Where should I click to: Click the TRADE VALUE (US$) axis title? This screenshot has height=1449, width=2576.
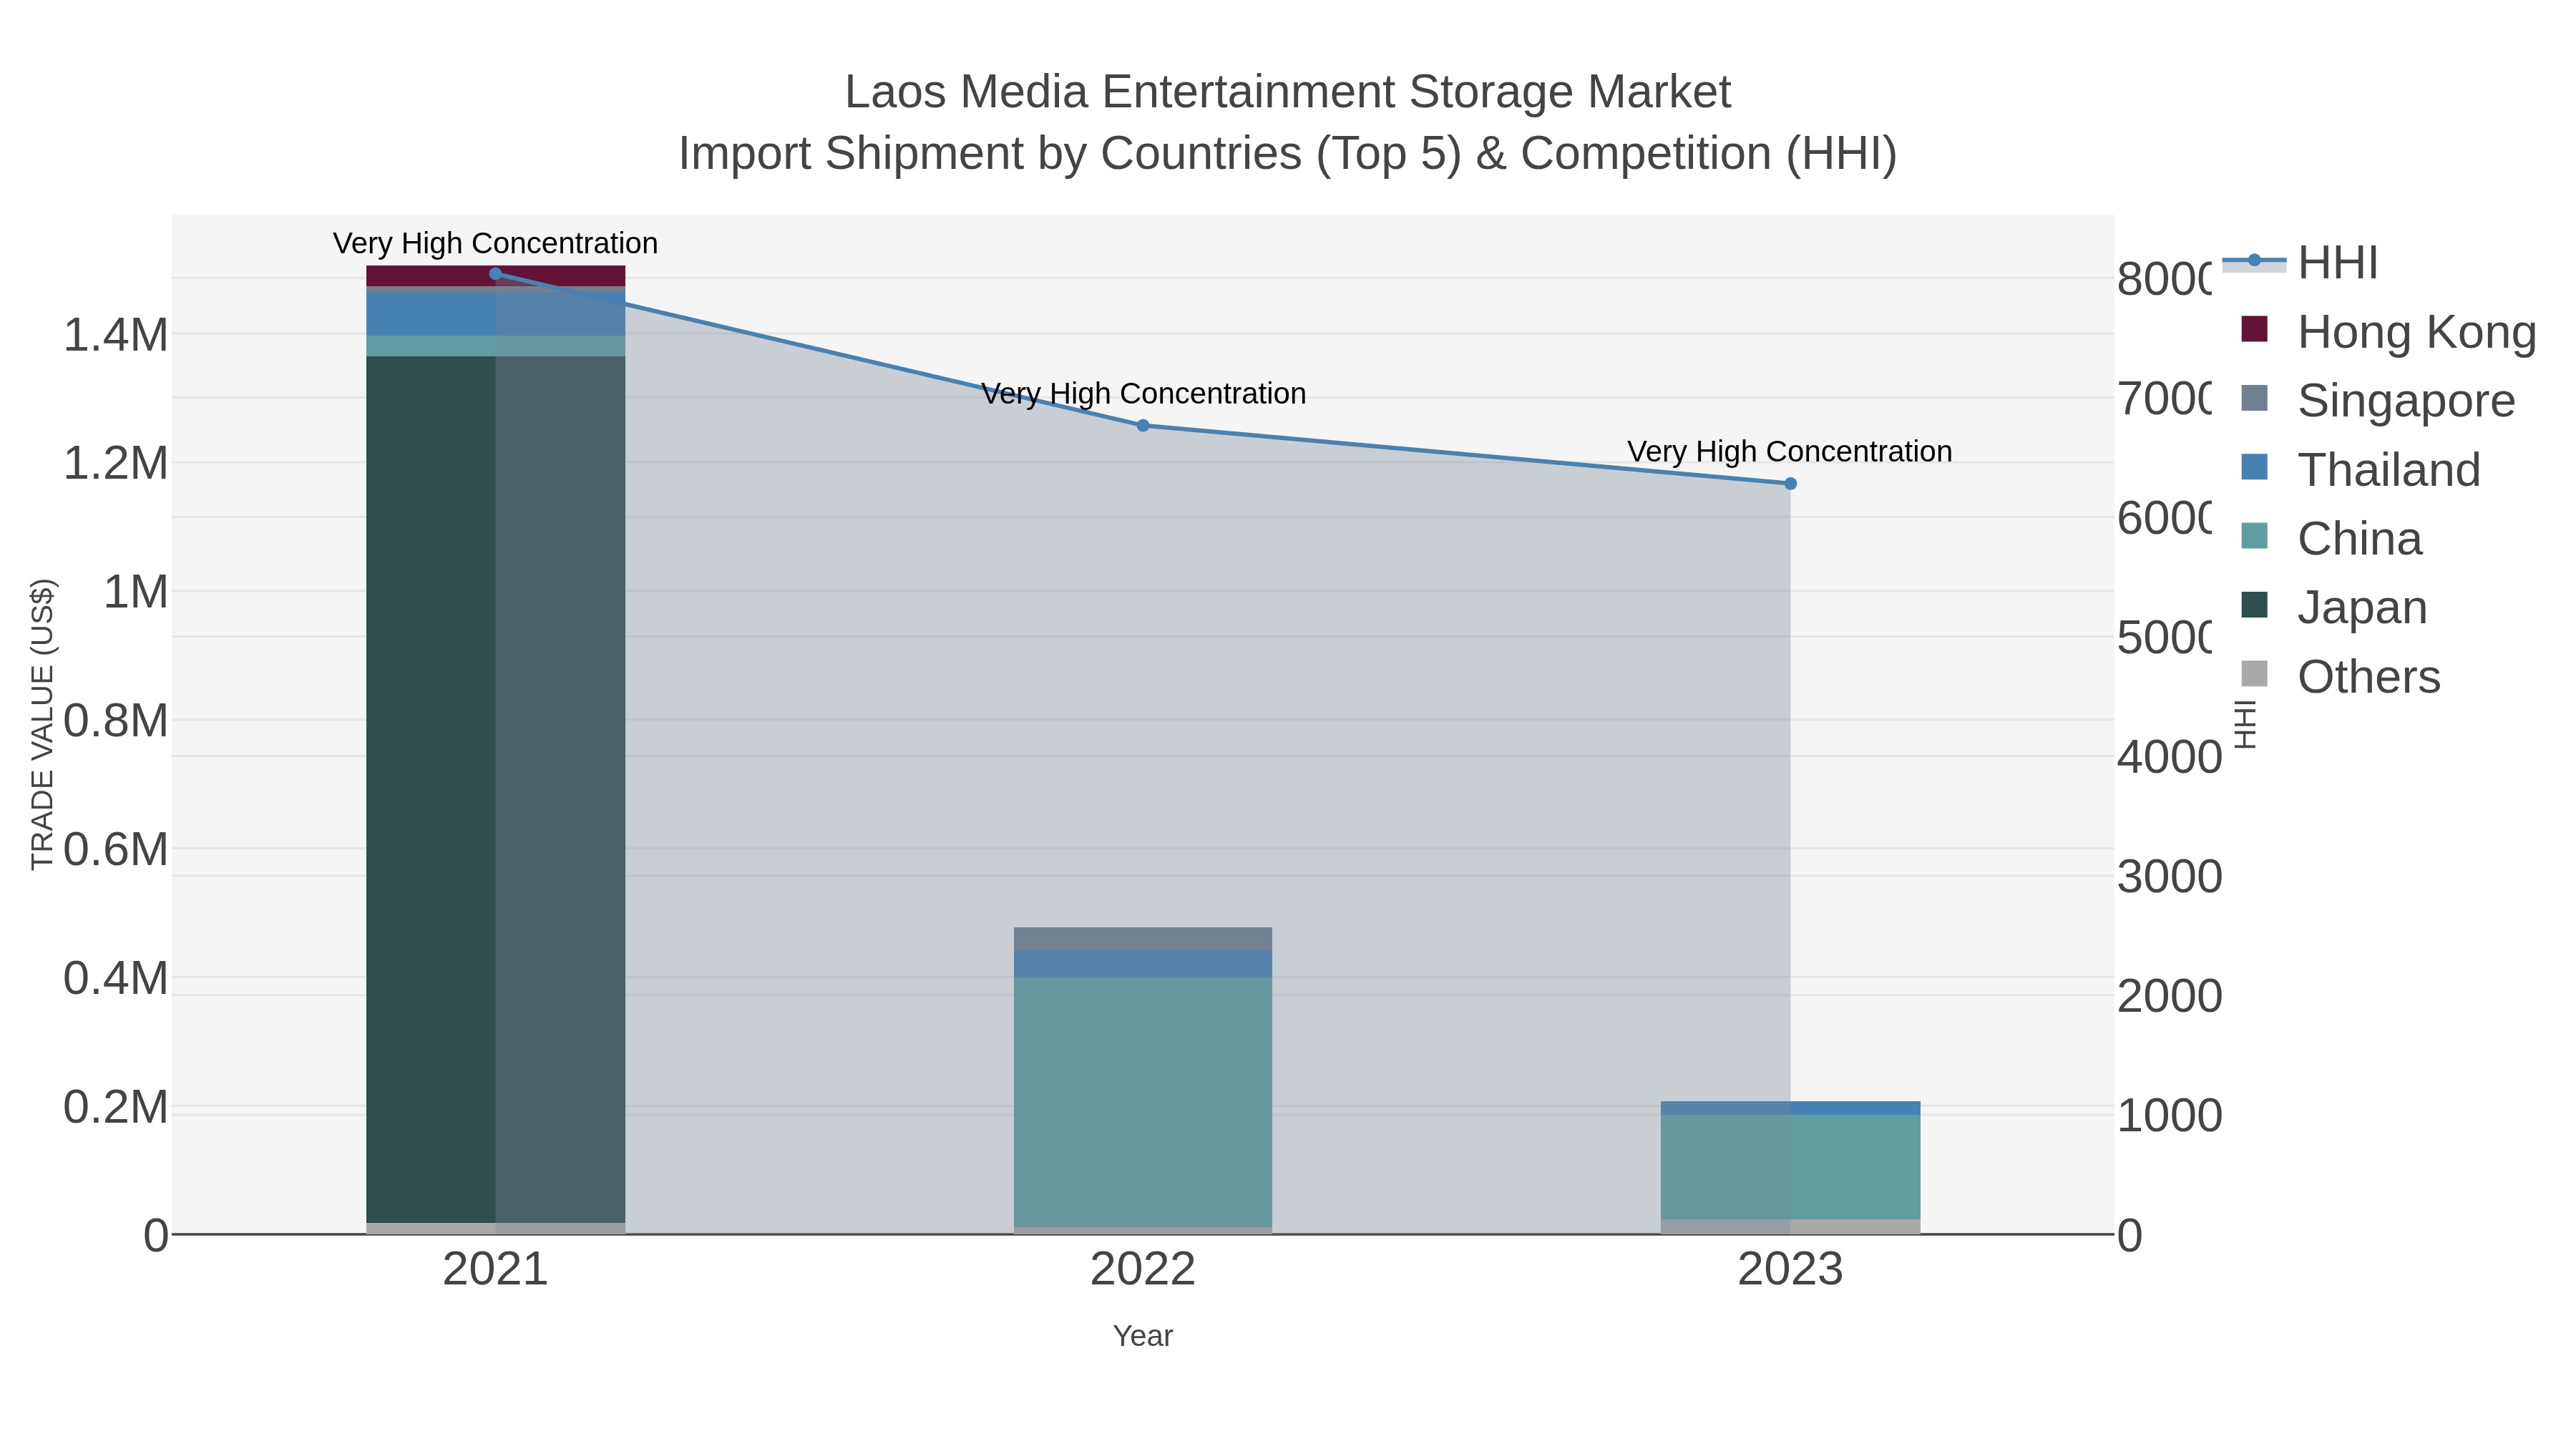tap(42, 724)
